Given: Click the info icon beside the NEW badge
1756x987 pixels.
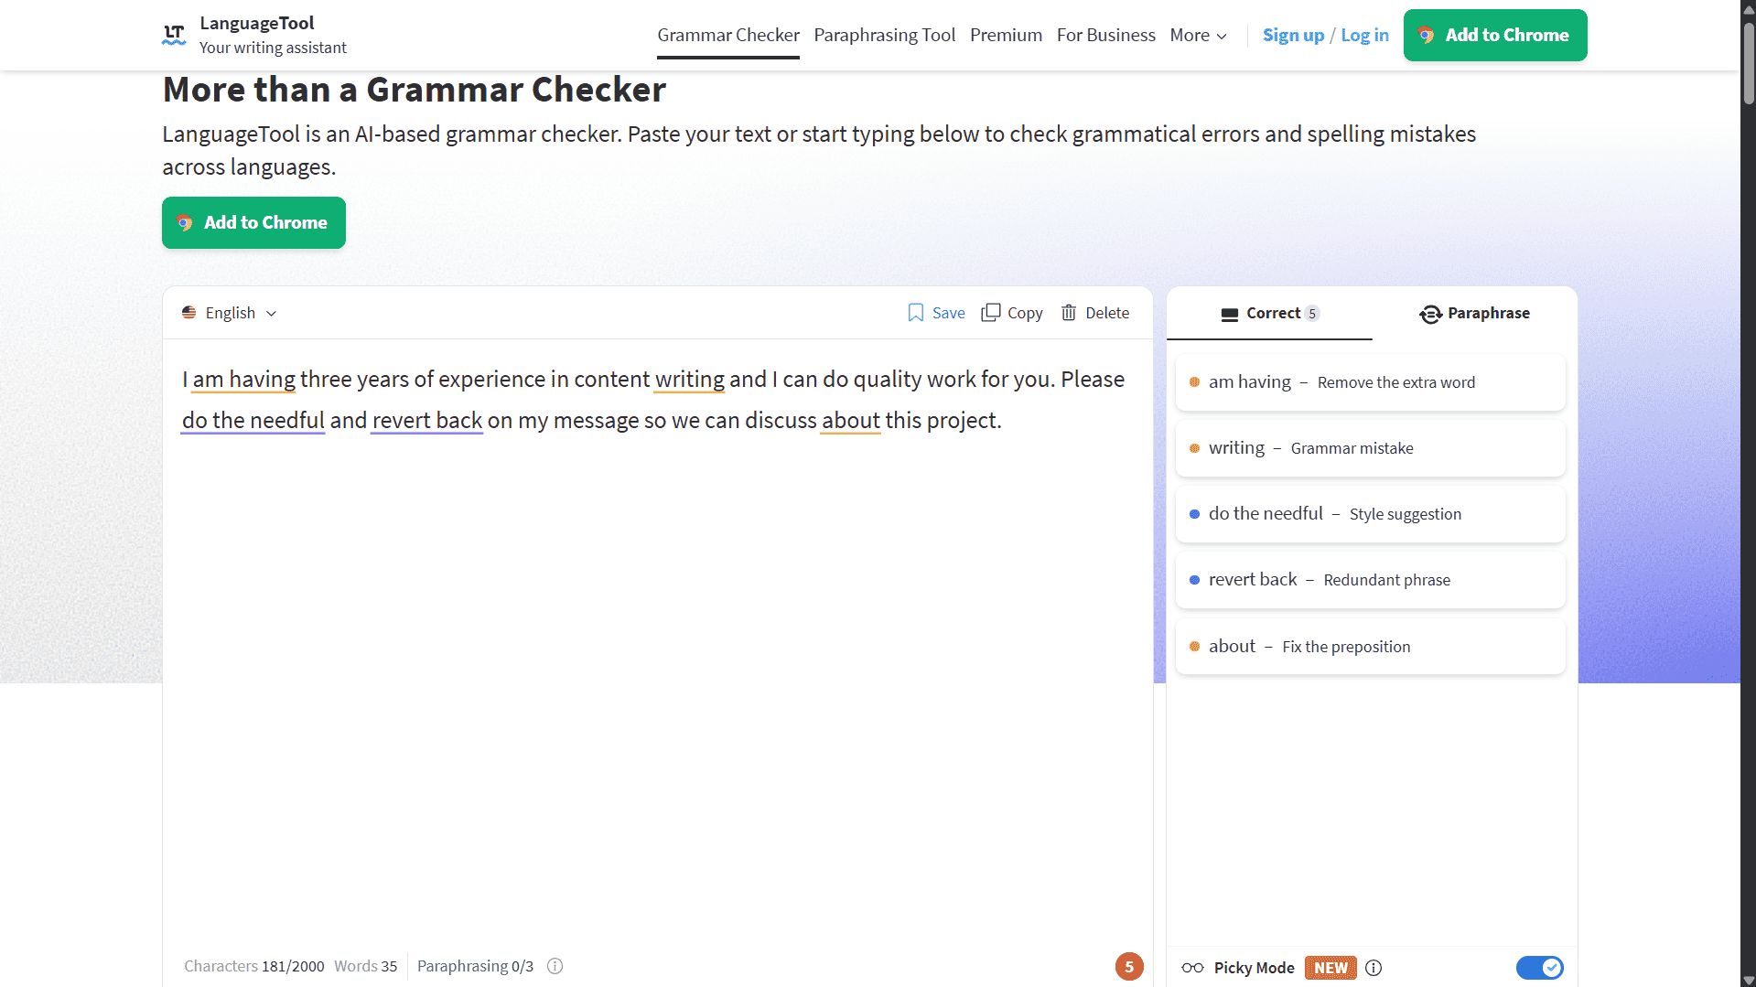Looking at the screenshot, I should tap(1374, 967).
